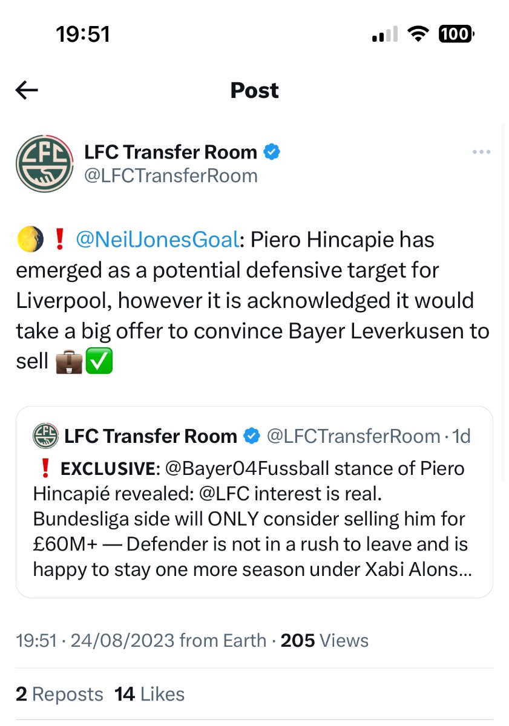Viewport: 509px width, 726px height.
Task: View the 14 Likes list
Action: pyautogui.click(x=149, y=694)
